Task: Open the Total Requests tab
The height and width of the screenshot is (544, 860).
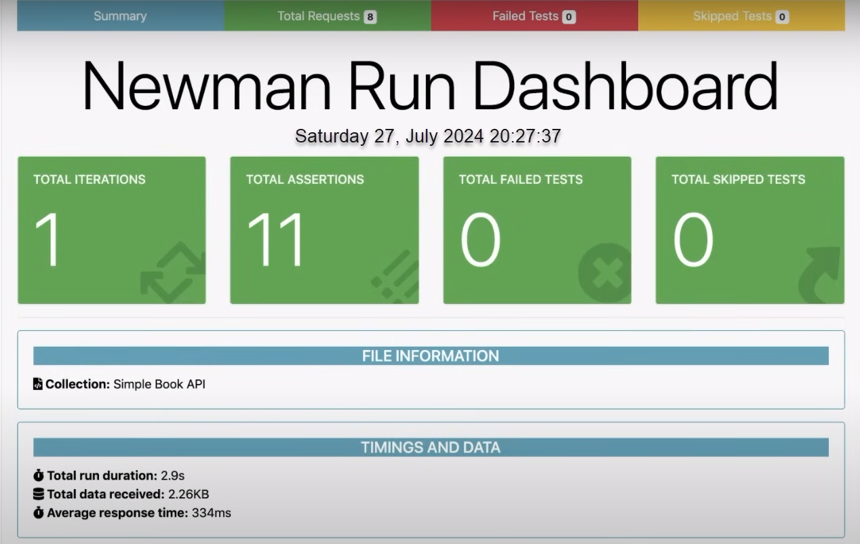Action: point(319,16)
